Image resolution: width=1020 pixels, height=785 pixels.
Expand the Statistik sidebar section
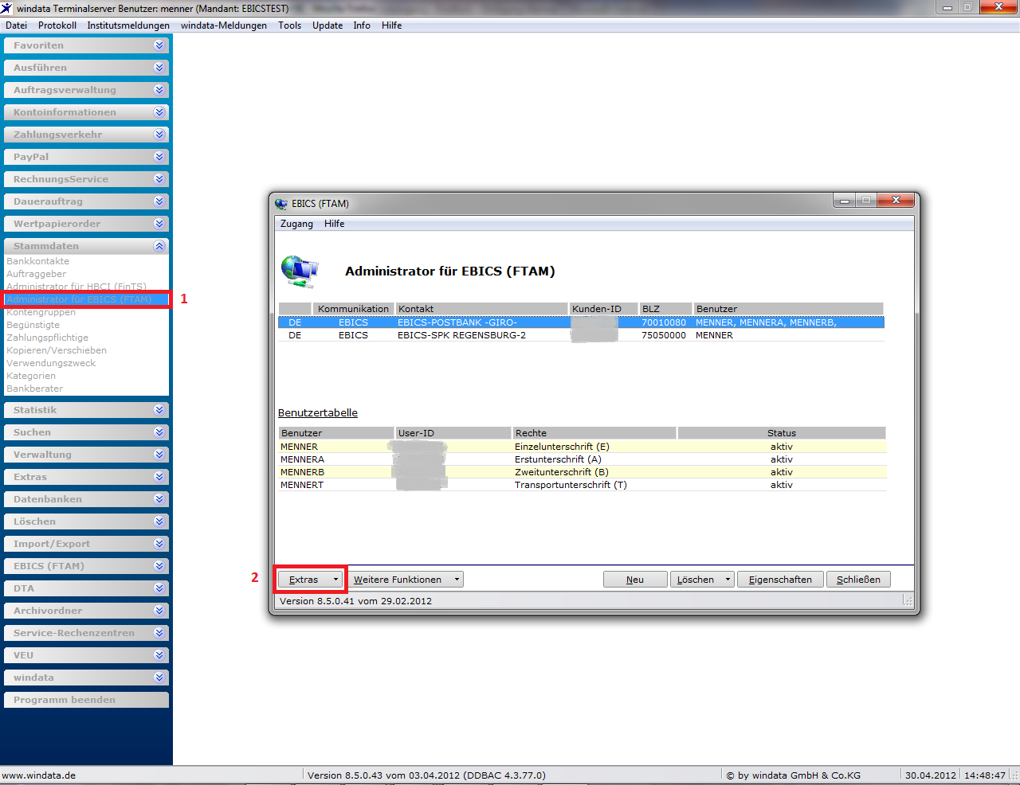86,410
